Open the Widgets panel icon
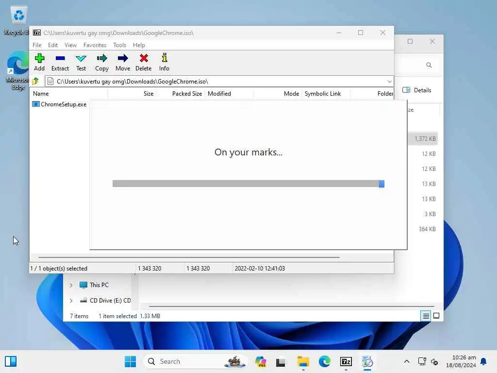 [x=11, y=361]
